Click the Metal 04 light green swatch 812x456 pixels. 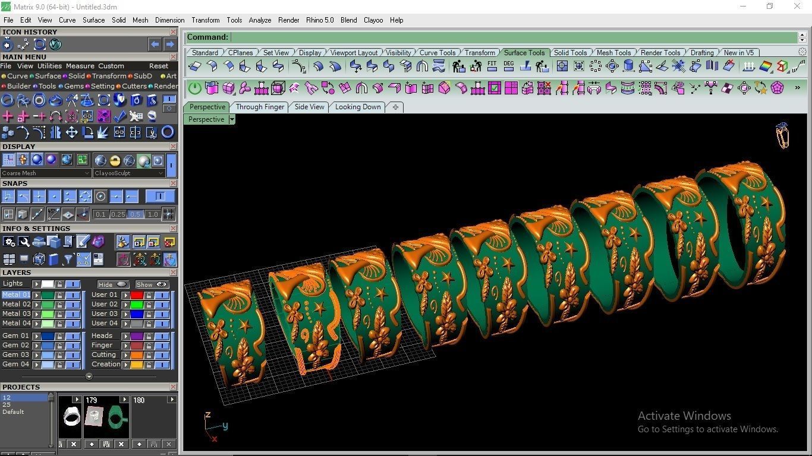coord(48,324)
